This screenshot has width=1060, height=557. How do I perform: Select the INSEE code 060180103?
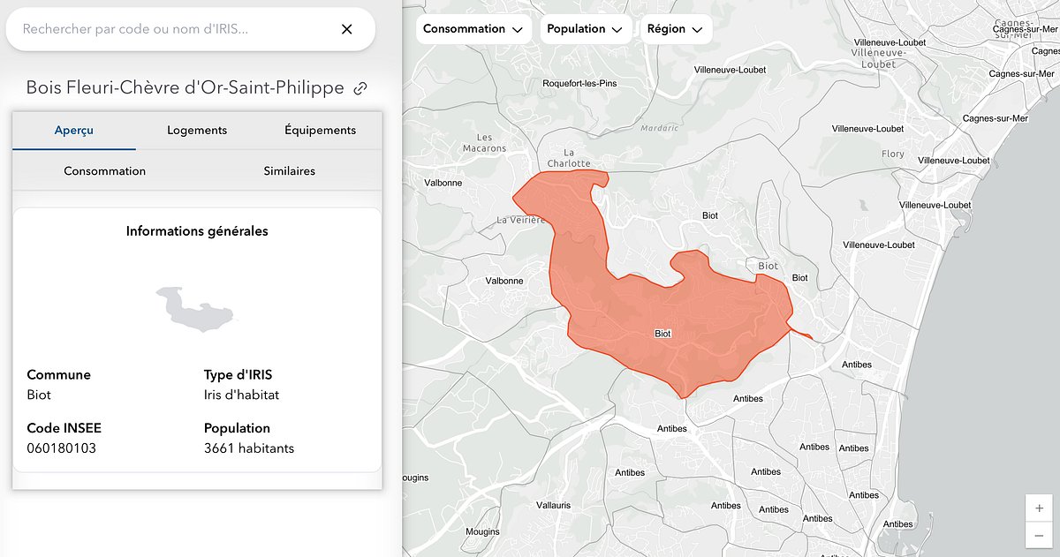(x=62, y=448)
